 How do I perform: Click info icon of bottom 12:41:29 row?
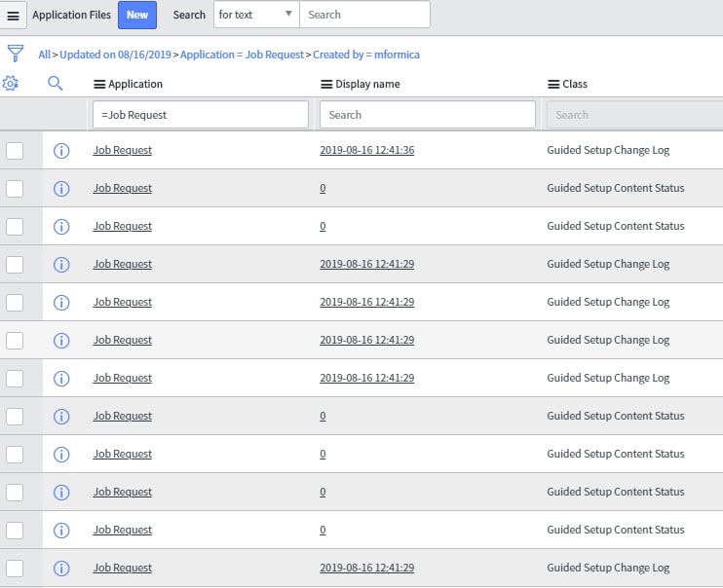tap(61, 569)
